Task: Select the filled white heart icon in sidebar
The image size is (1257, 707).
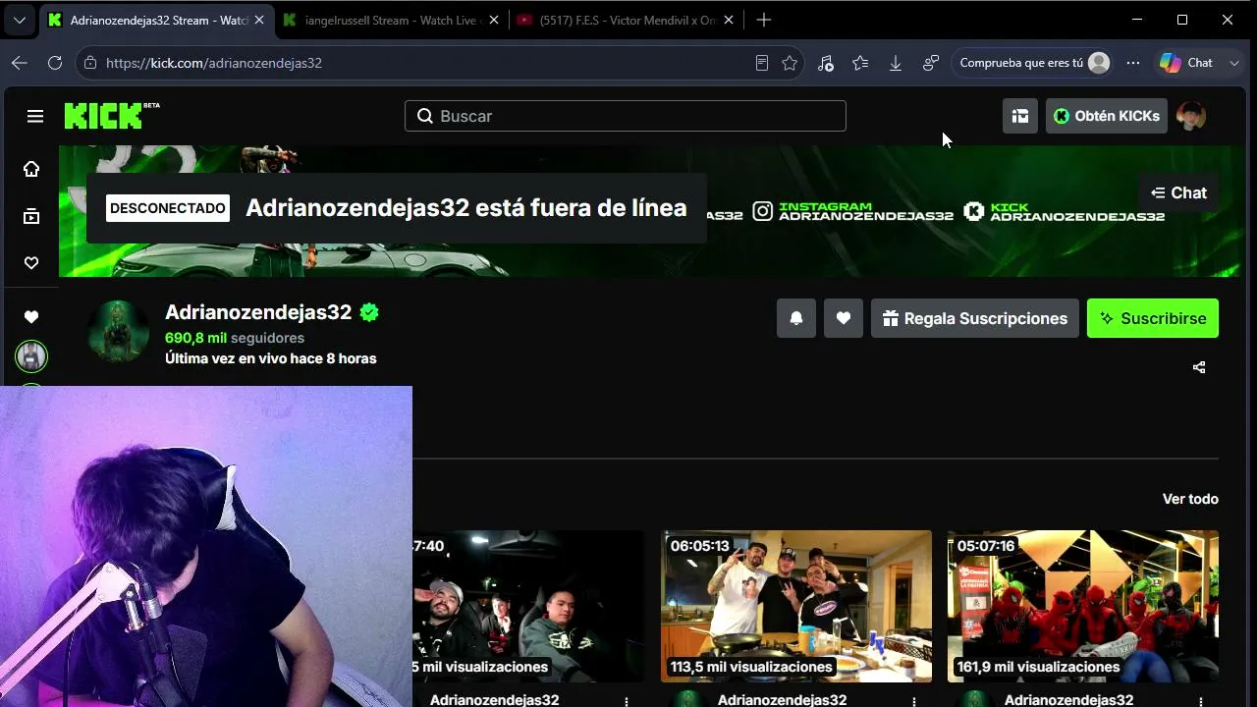Action: 31,317
